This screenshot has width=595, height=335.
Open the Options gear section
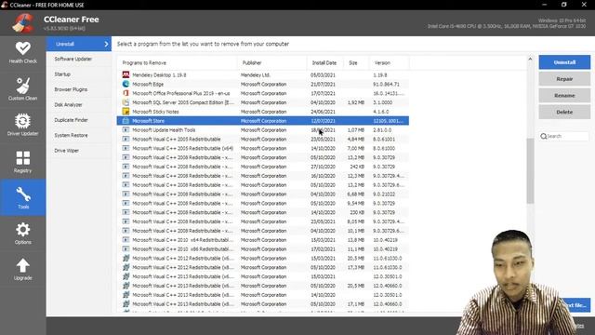22,233
